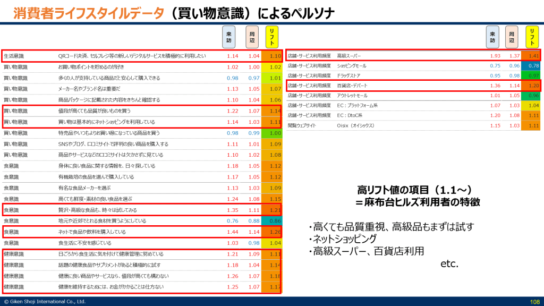Select the text 多くの人が支持している商品だと安心して購入できる
Screen dimensions: 544x306
pyautogui.click(x=109, y=78)
